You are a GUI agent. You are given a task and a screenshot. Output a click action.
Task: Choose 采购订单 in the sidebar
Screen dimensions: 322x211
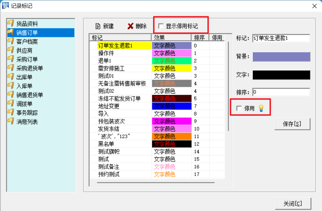pyautogui.click(x=27, y=59)
